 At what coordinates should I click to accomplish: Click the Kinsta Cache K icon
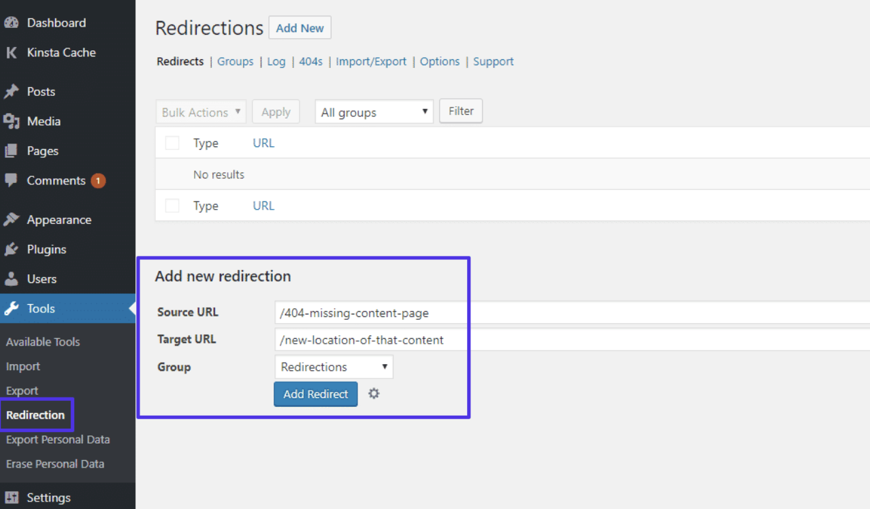pyautogui.click(x=11, y=52)
